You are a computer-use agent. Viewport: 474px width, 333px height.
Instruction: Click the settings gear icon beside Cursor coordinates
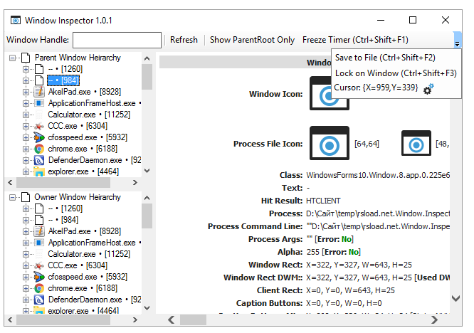428,89
